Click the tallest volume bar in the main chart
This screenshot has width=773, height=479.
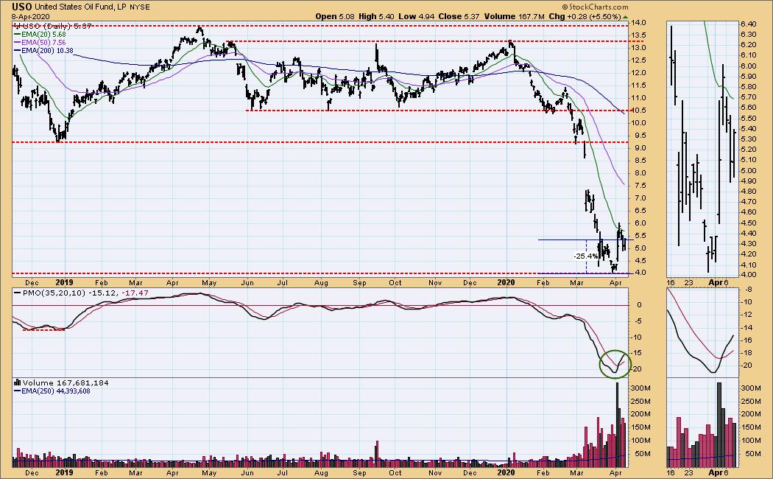[617, 424]
